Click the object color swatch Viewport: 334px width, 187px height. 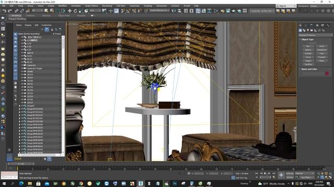tap(327, 73)
